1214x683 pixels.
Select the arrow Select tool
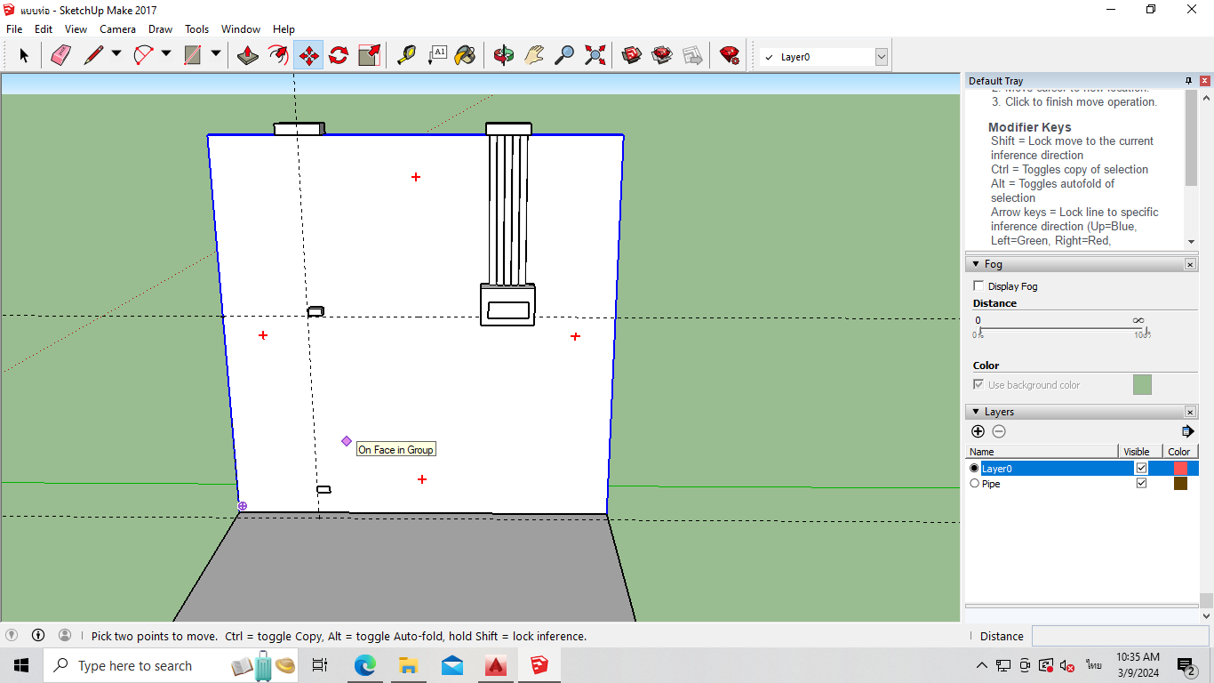pyautogui.click(x=24, y=55)
